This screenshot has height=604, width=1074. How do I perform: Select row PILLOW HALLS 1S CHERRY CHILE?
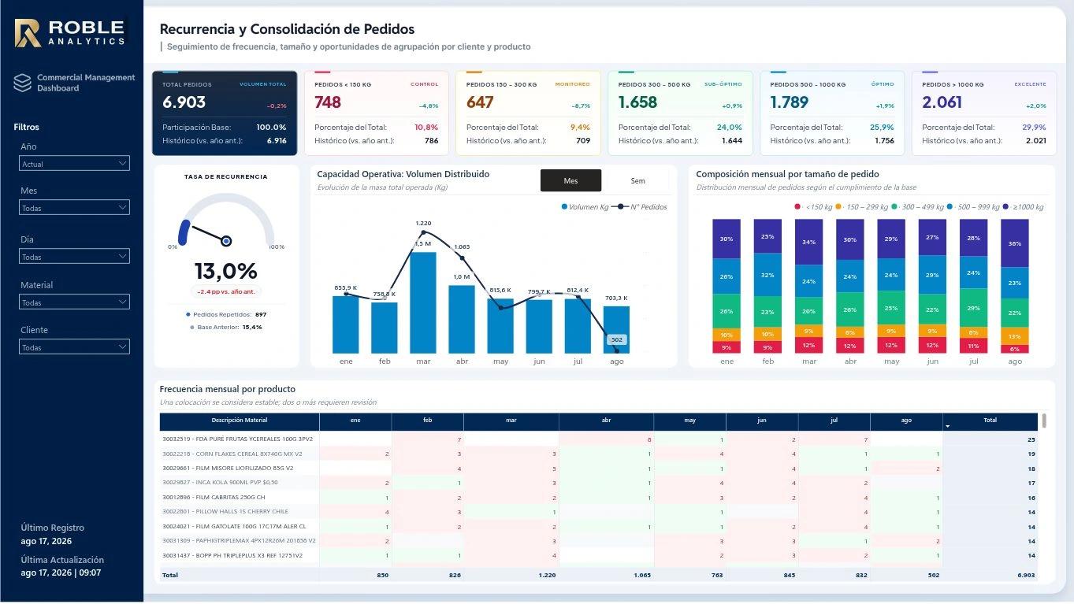point(599,512)
